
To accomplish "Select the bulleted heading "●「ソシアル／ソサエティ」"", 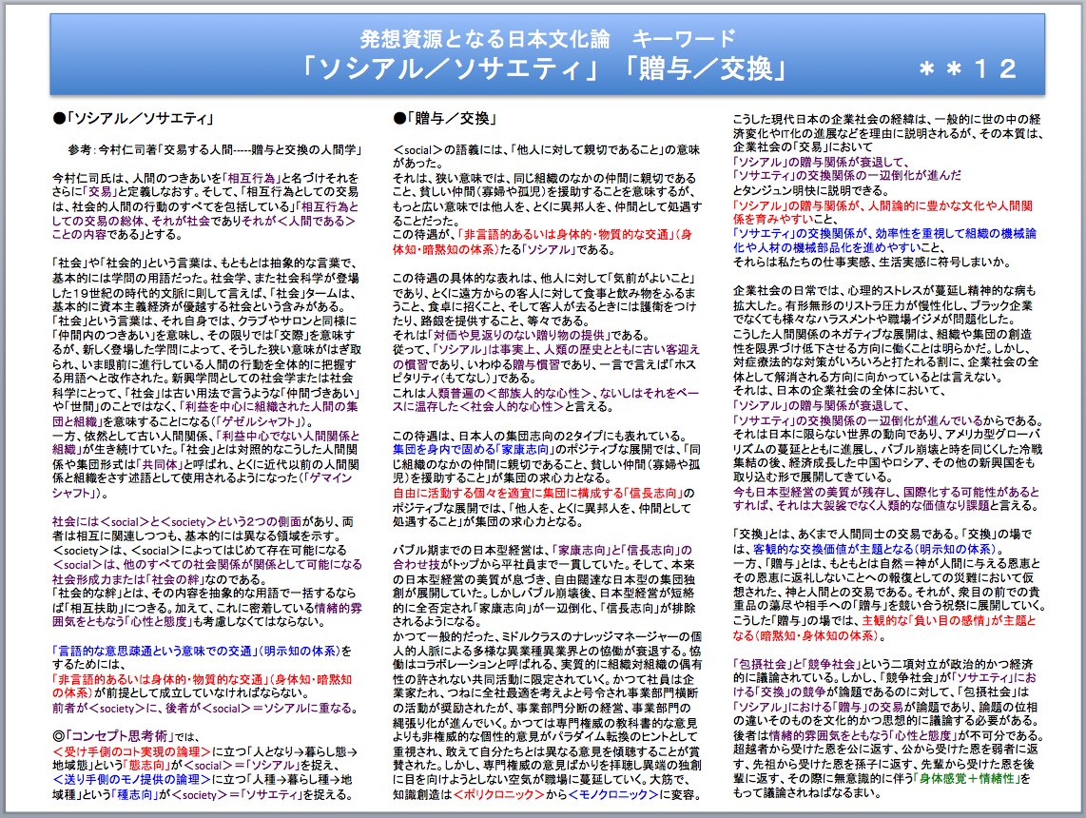I will point(133,119).
